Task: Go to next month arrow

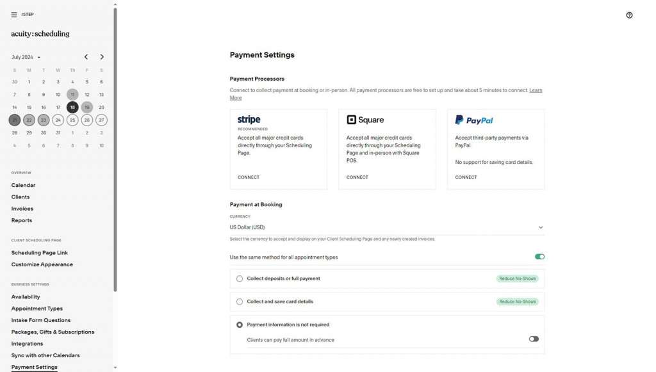Action: 102,57
